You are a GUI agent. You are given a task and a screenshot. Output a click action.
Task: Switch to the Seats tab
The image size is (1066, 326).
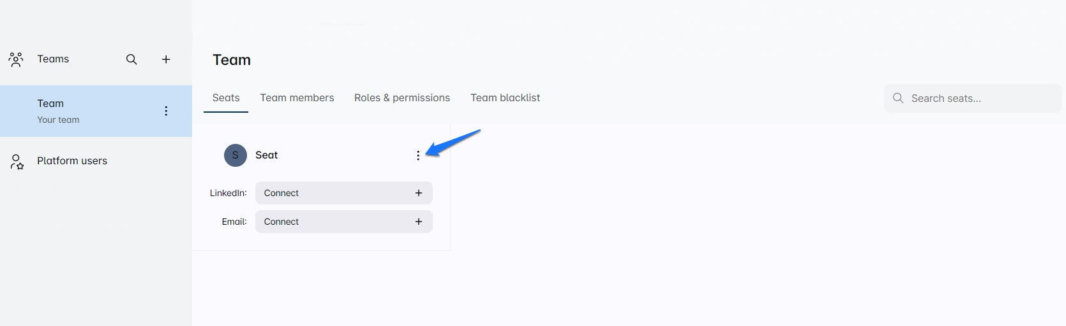point(226,97)
